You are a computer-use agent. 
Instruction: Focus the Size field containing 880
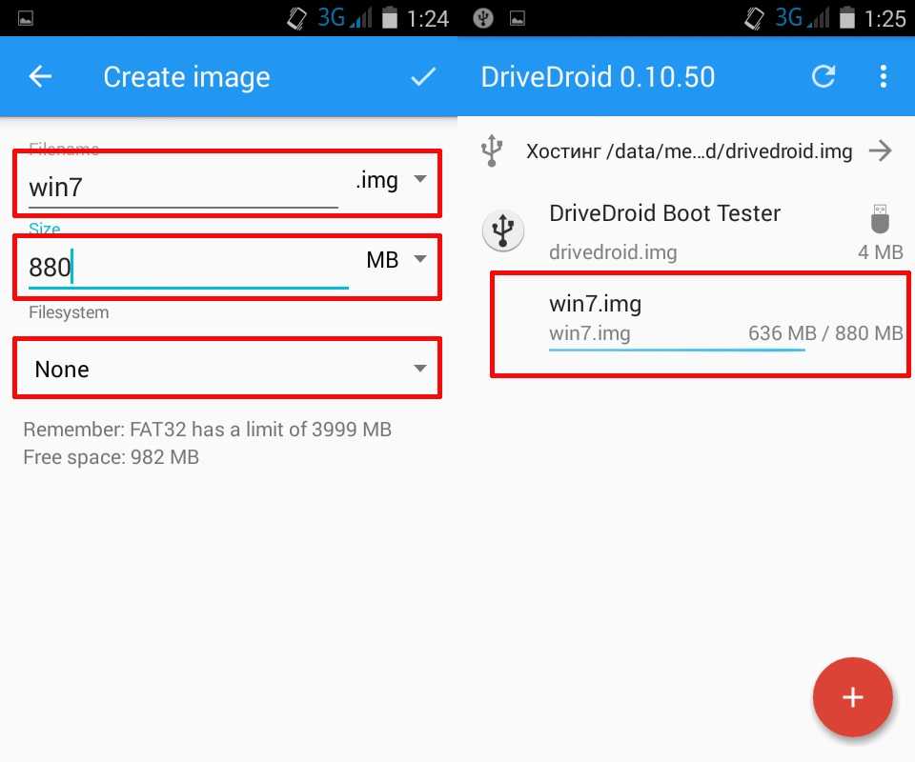(188, 267)
